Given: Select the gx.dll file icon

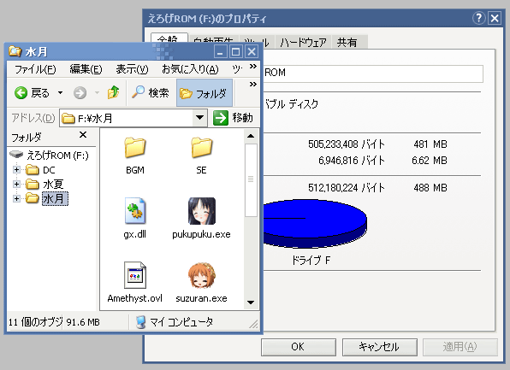Looking at the screenshot, I should coord(134,211).
